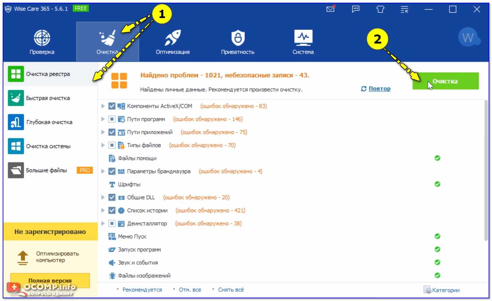Uncheck the Компоненты ActiveX/COM checkbox
The image size is (492, 301).
pos(112,106)
